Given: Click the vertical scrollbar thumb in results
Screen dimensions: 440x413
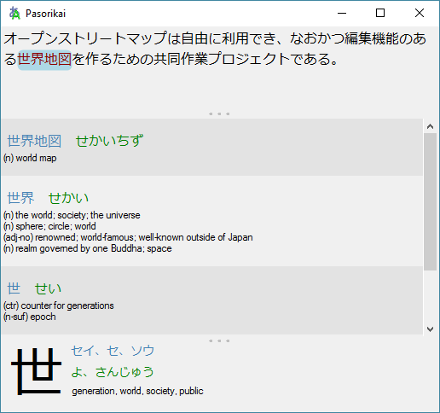Looking at the screenshot, I should (430, 201).
